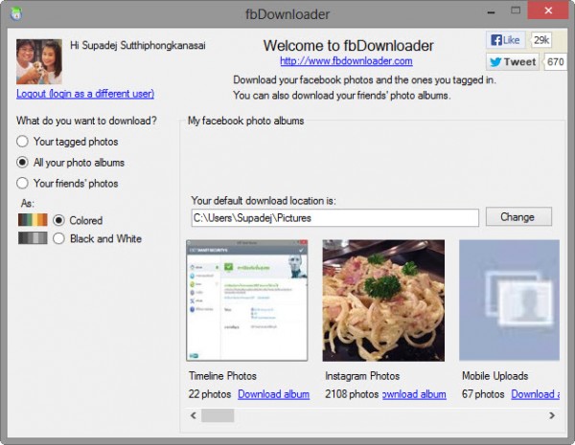Image resolution: width=575 pixels, height=445 pixels.
Task: Click the Timeline Photos album title
Action: point(222,376)
